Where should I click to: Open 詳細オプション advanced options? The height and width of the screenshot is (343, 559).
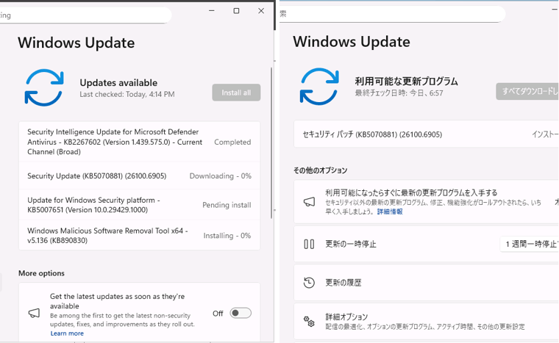coord(426,321)
